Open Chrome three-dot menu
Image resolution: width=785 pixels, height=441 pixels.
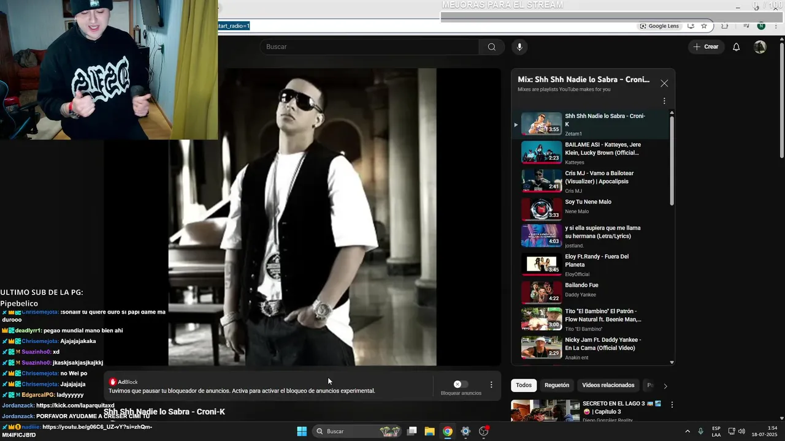tap(776, 26)
